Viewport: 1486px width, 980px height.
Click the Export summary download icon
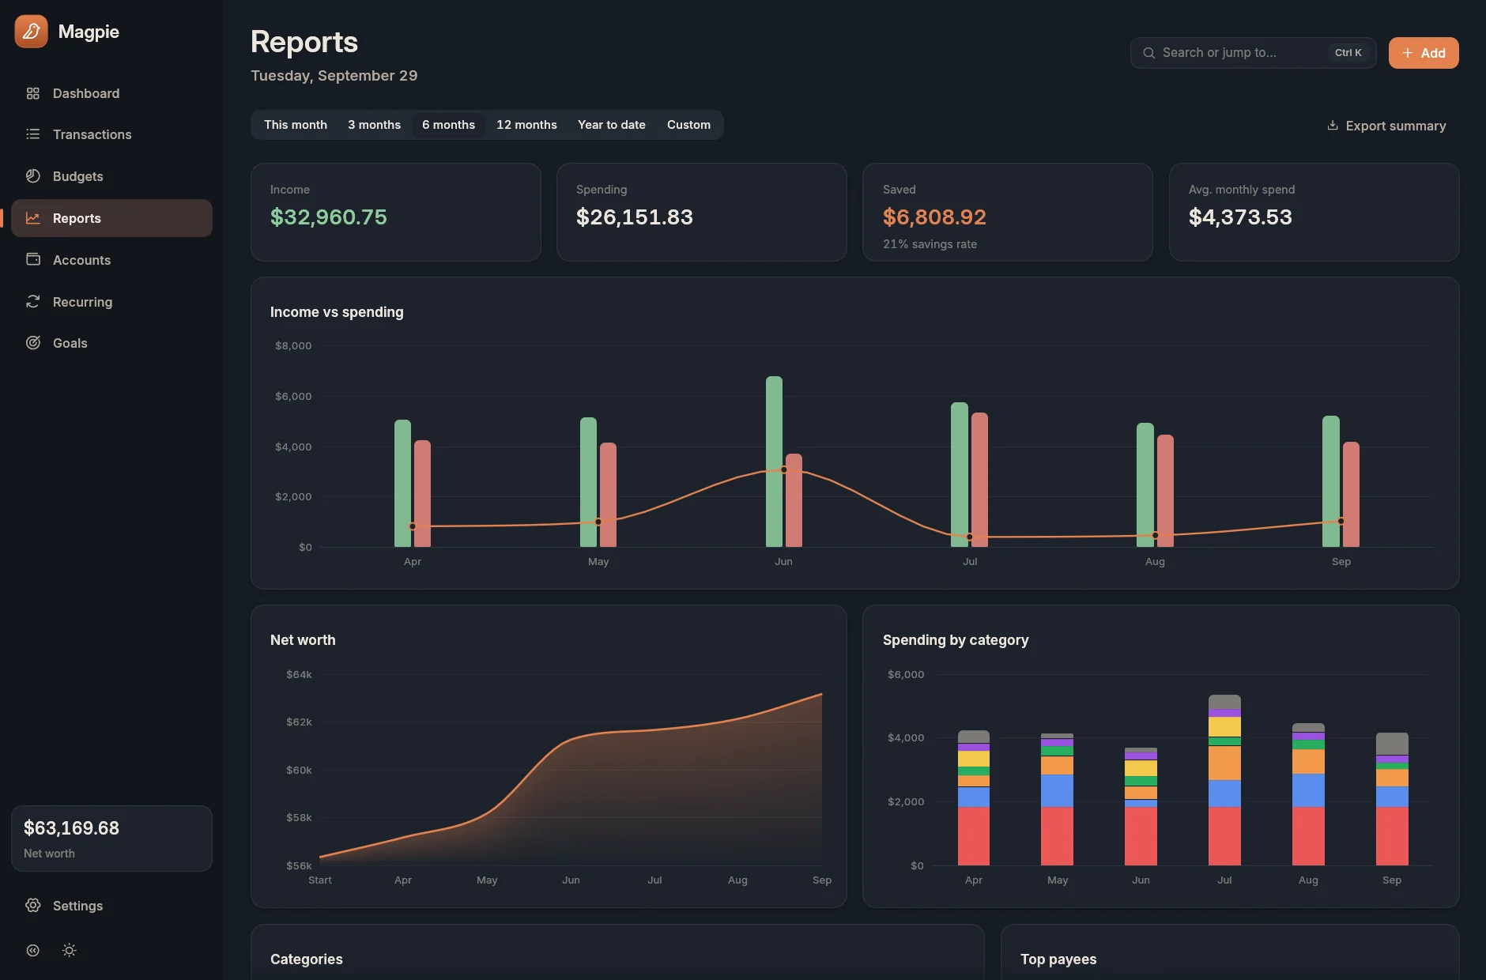point(1332,126)
